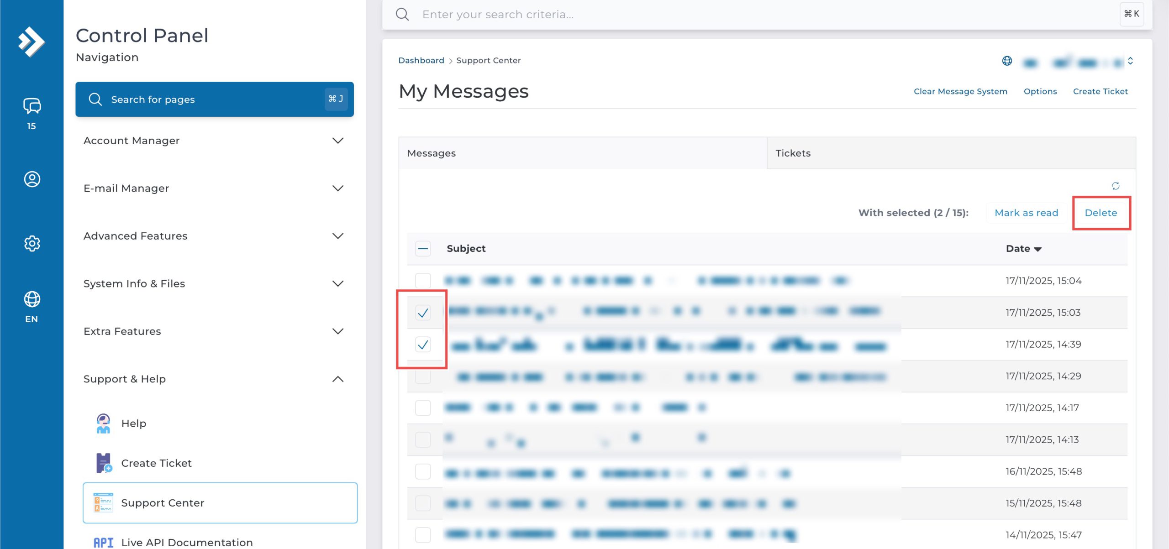The height and width of the screenshot is (549, 1169).
Task: Expand the Account Manager section
Action: tap(337, 141)
